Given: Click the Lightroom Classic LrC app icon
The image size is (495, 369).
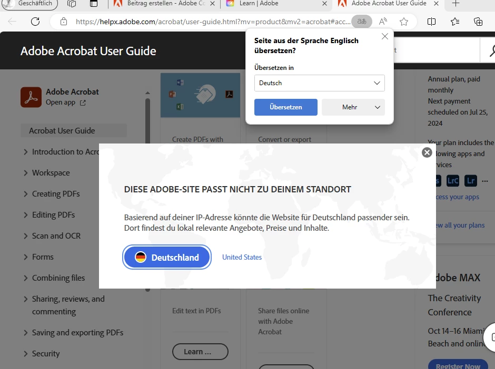Looking at the screenshot, I should pos(453,181).
